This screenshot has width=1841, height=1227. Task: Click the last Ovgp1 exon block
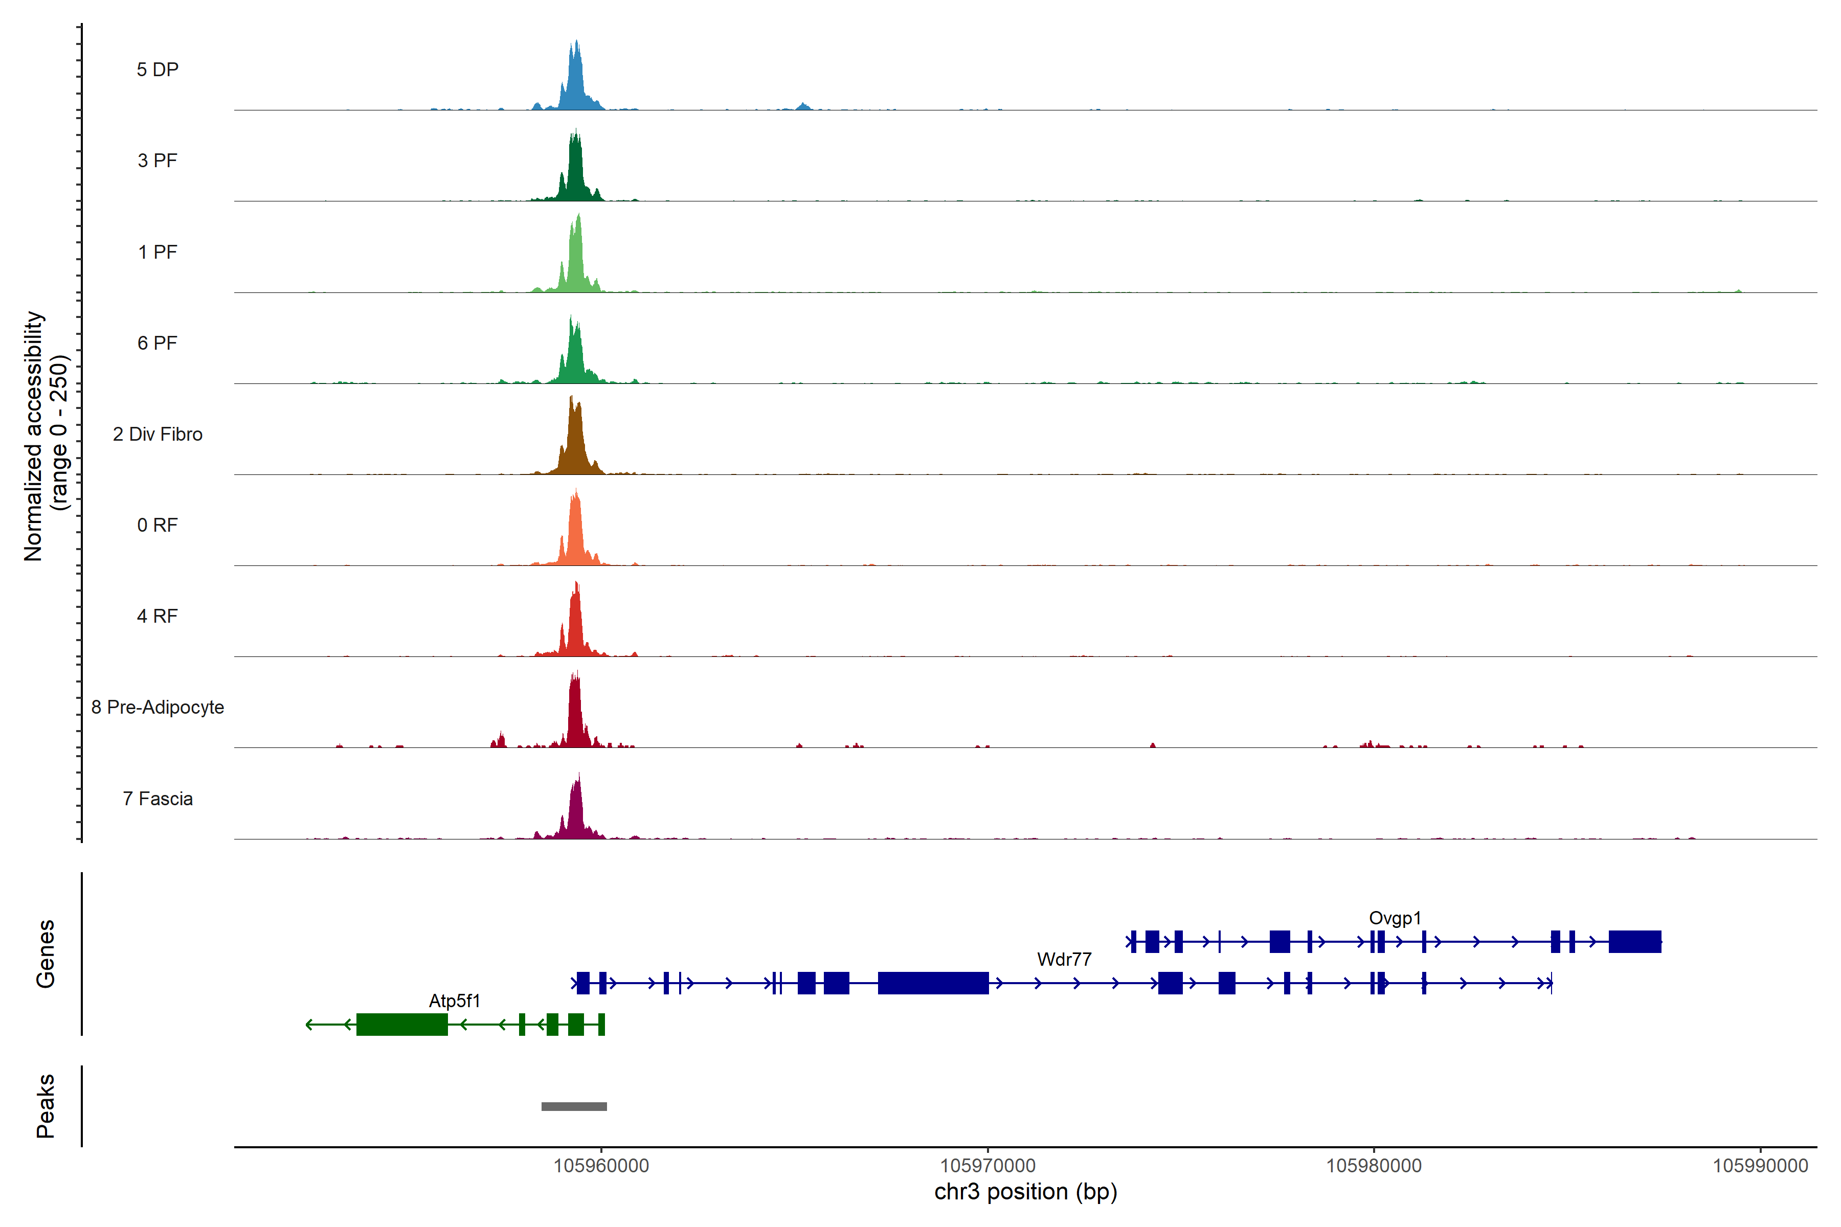tap(1634, 941)
